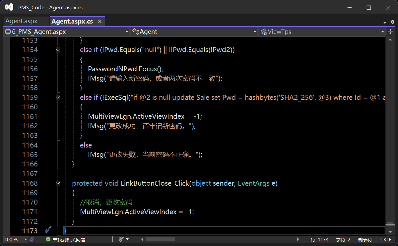Open the Agent class dropdown

pos(194,32)
